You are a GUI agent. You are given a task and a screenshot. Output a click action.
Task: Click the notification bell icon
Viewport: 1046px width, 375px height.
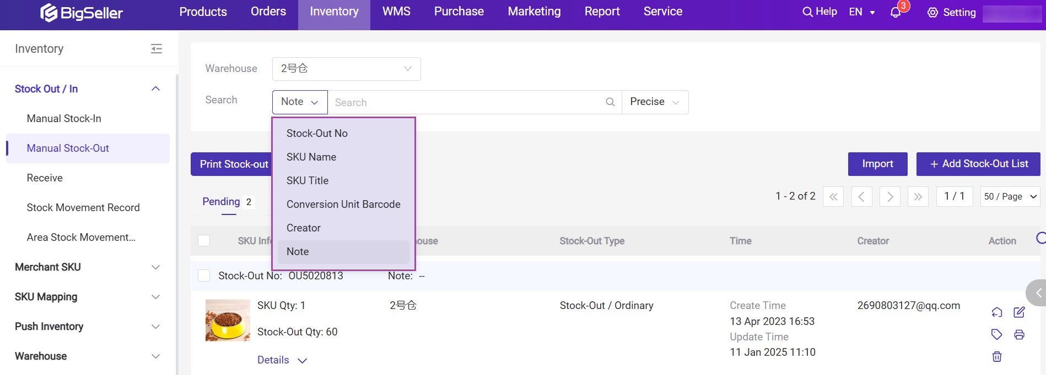(896, 12)
